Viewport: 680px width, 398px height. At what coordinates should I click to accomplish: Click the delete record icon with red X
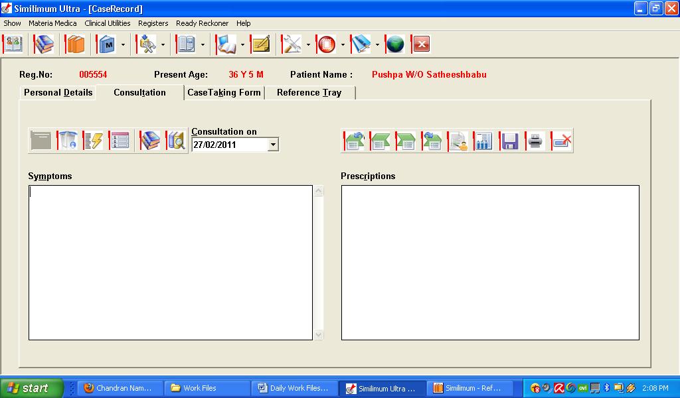[x=561, y=141]
